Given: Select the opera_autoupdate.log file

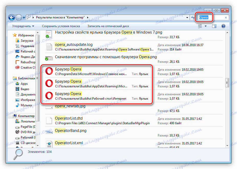Looking at the screenshot, I should [x=134, y=47].
